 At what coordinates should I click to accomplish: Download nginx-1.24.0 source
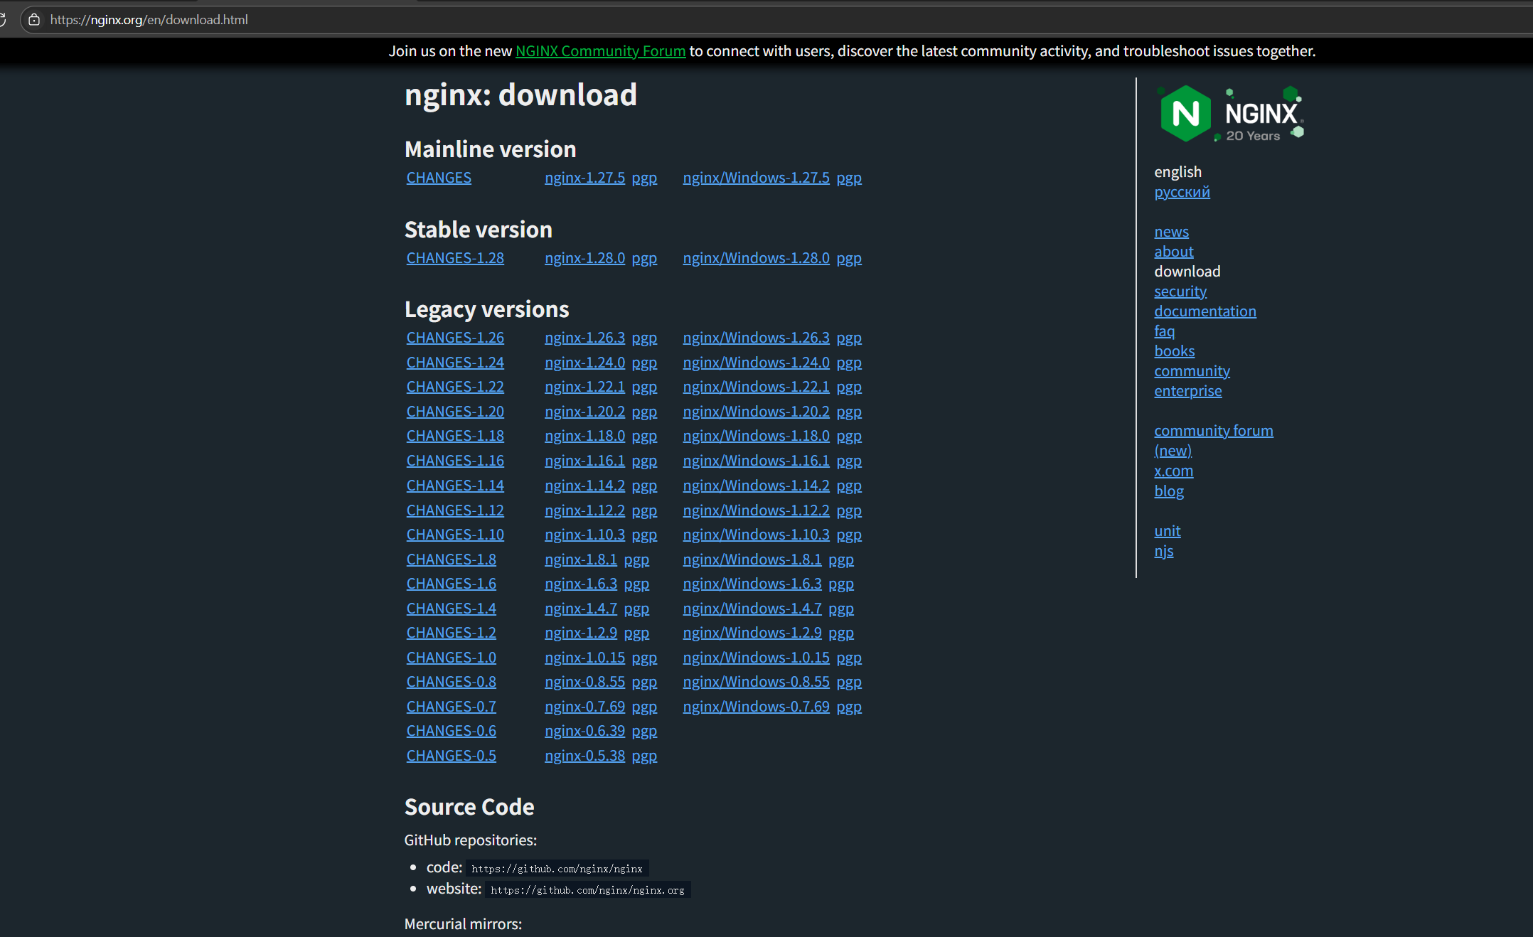[x=584, y=363]
